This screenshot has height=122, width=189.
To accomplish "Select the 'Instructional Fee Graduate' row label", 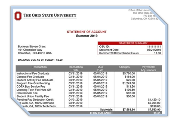I will (33, 73).
